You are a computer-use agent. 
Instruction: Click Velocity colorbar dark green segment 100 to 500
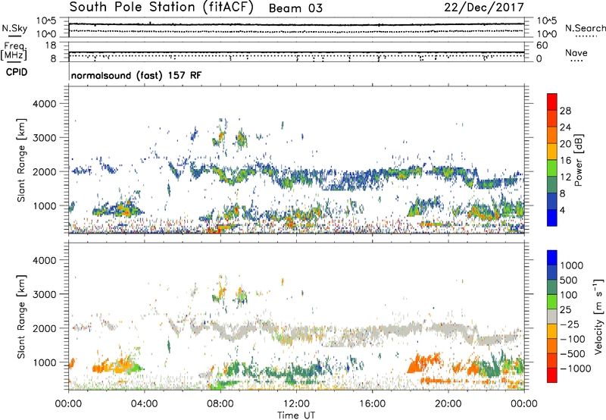point(552,287)
